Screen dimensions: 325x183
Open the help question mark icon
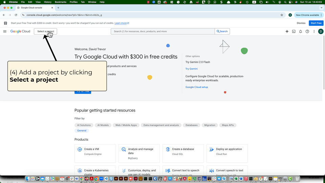[307, 31]
